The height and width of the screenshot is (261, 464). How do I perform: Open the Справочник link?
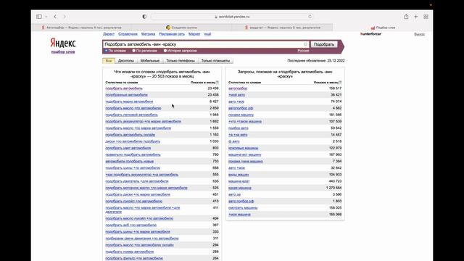128,34
